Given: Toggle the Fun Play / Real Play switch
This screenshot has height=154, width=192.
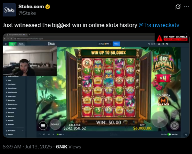Looking at the screenshot, I should (x=169, y=134).
